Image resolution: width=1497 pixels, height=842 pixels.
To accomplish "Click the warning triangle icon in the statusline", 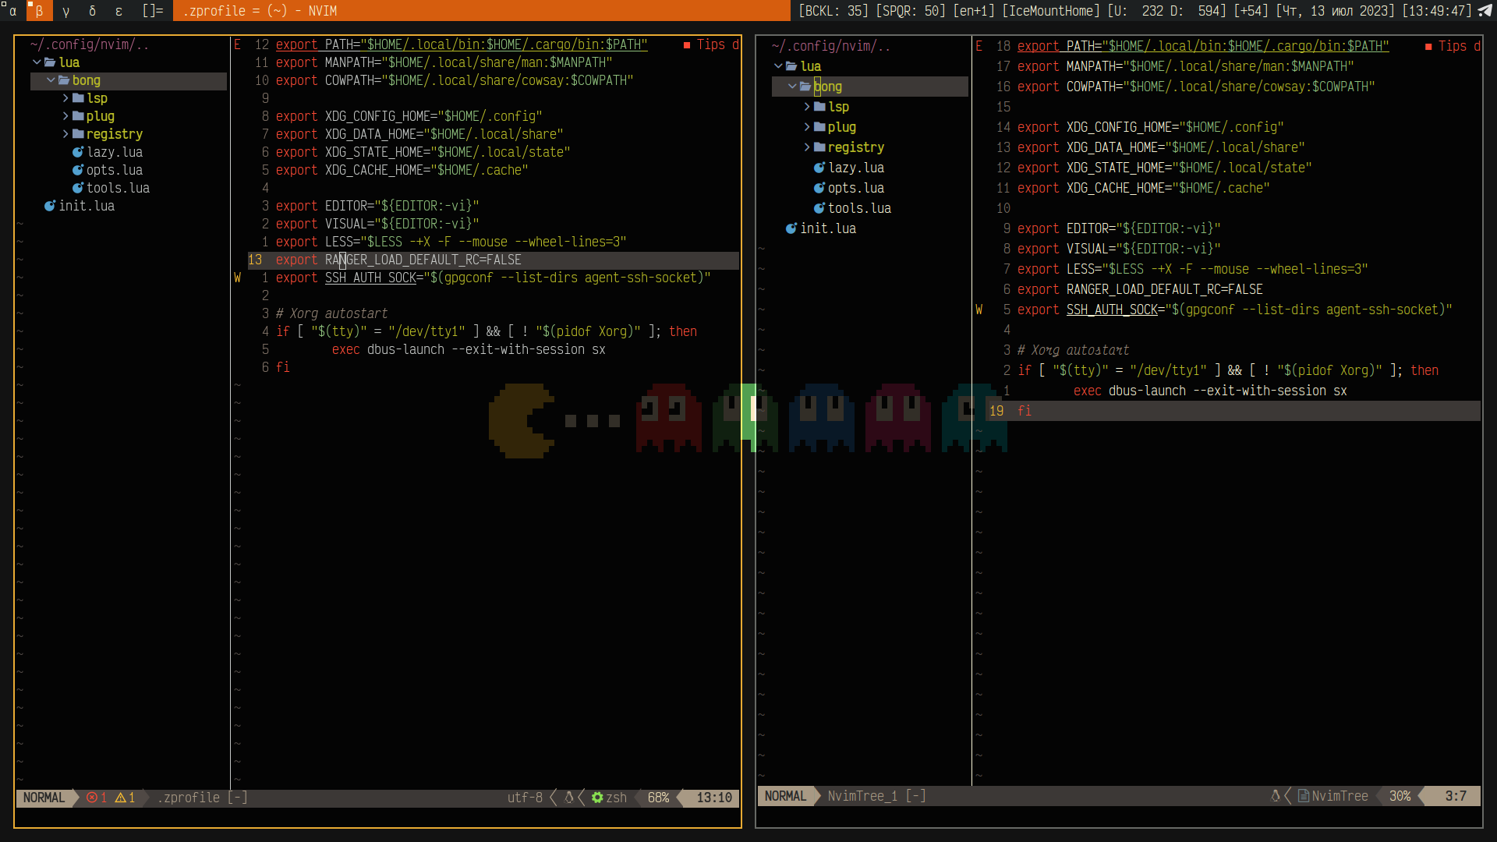I will [x=121, y=798].
